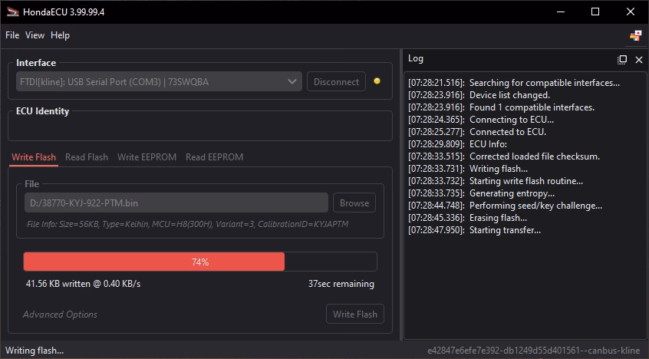Click the Browse button for the file
This screenshot has width=649, height=359.
pyautogui.click(x=354, y=203)
